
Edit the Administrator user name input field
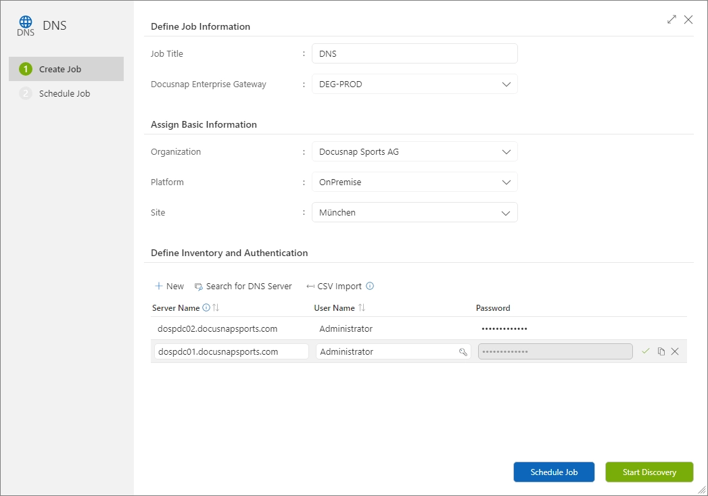tap(393, 351)
